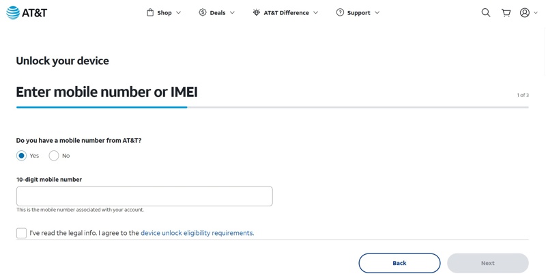Focus the 10-digit mobile number field
Viewport: 546px width, 276px height.
pyautogui.click(x=145, y=196)
